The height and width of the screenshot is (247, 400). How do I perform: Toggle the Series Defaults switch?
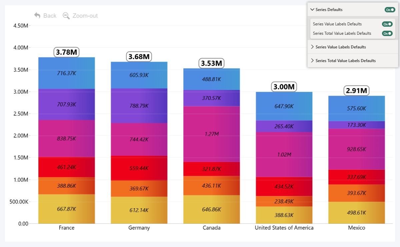390,10
